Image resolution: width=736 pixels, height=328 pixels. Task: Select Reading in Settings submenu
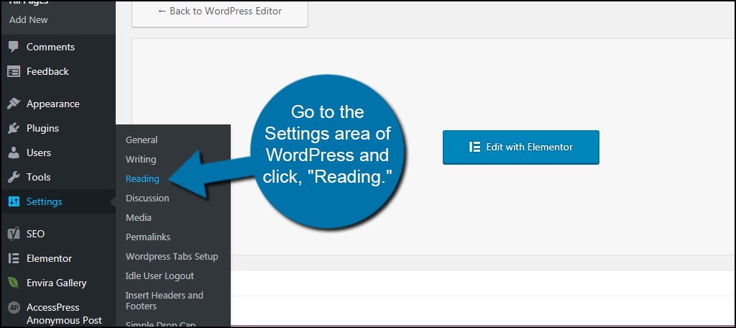tap(142, 179)
